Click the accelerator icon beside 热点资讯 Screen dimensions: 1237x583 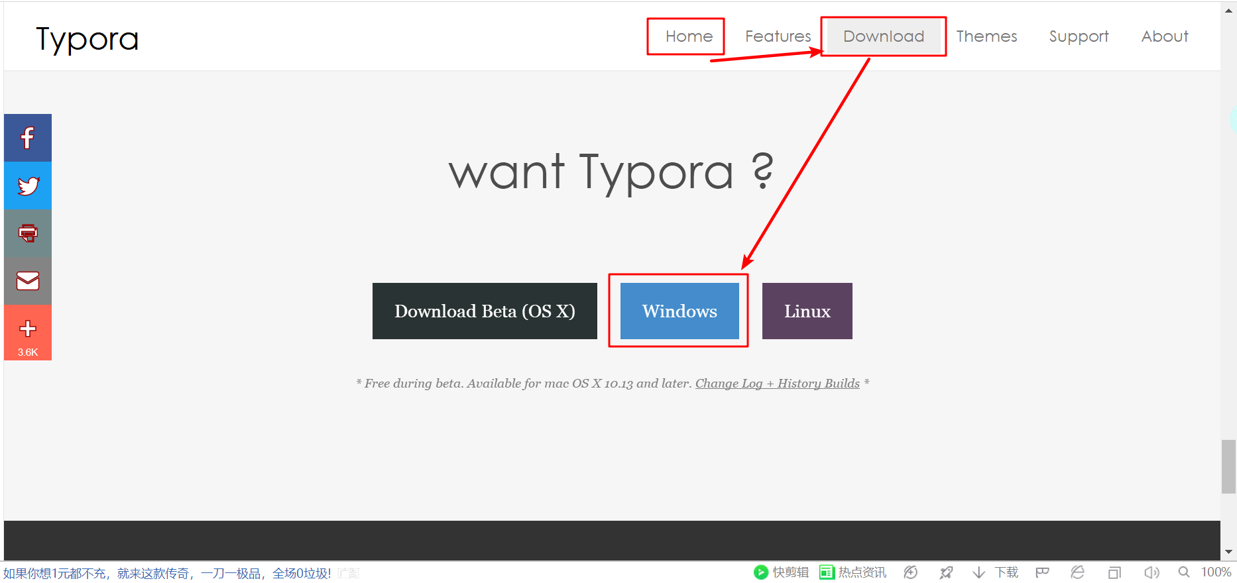pos(911,572)
